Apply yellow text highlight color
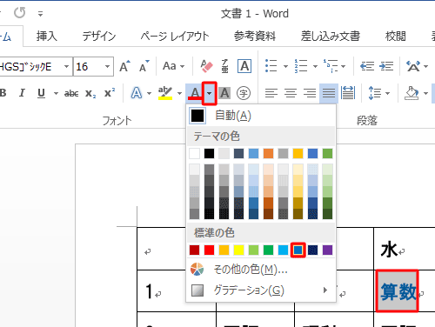435x327 pixels. coord(165,93)
